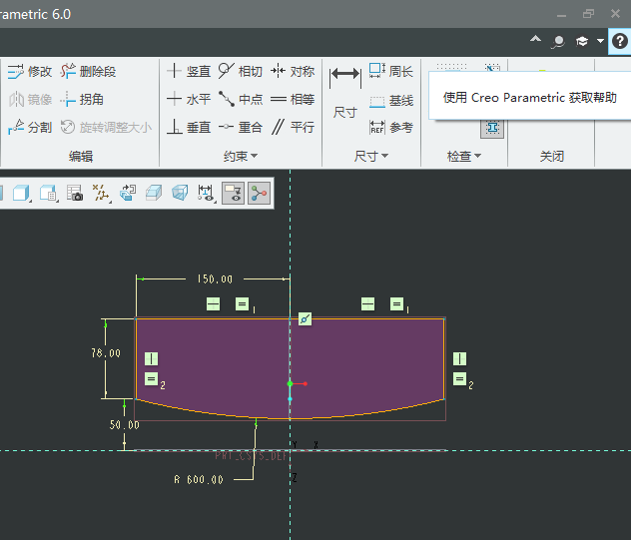Apply the 平行 (Parallel) constraint
Screen dimensions: 631x540
(x=293, y=127)
